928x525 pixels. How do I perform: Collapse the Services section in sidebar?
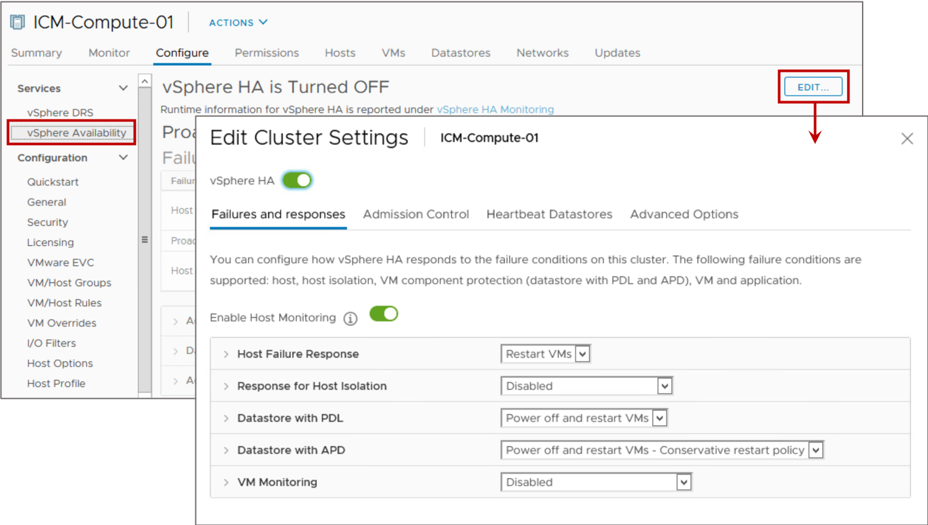pos(123,88)
